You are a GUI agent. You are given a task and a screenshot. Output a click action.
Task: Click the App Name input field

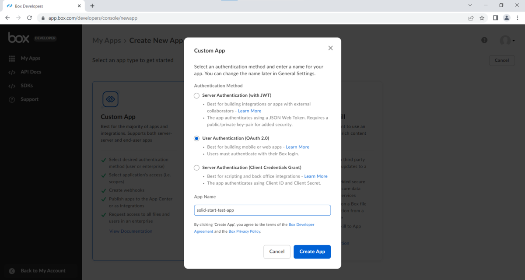[x=262, y=210]
